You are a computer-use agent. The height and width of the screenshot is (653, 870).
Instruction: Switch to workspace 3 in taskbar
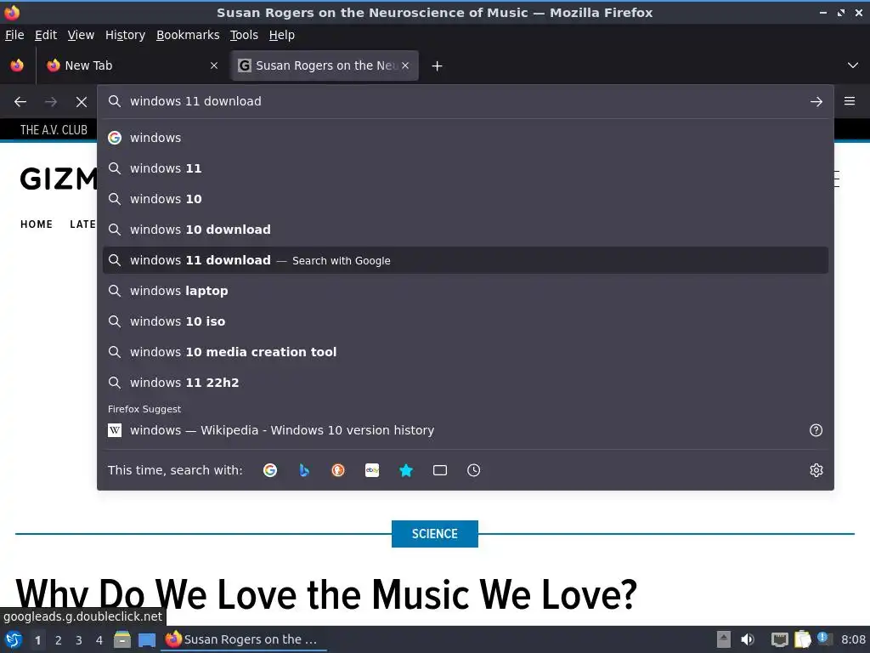tap(79, 640)
